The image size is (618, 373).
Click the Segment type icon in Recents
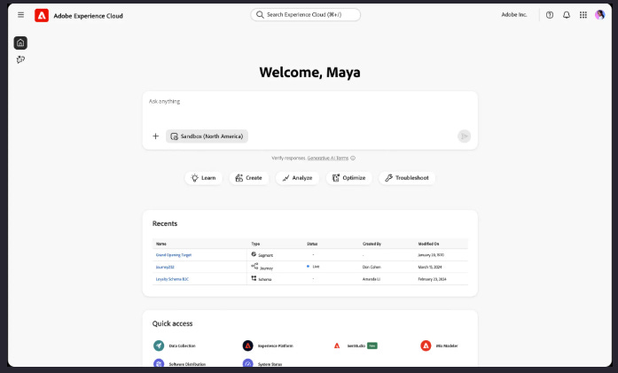click(254, 254)
